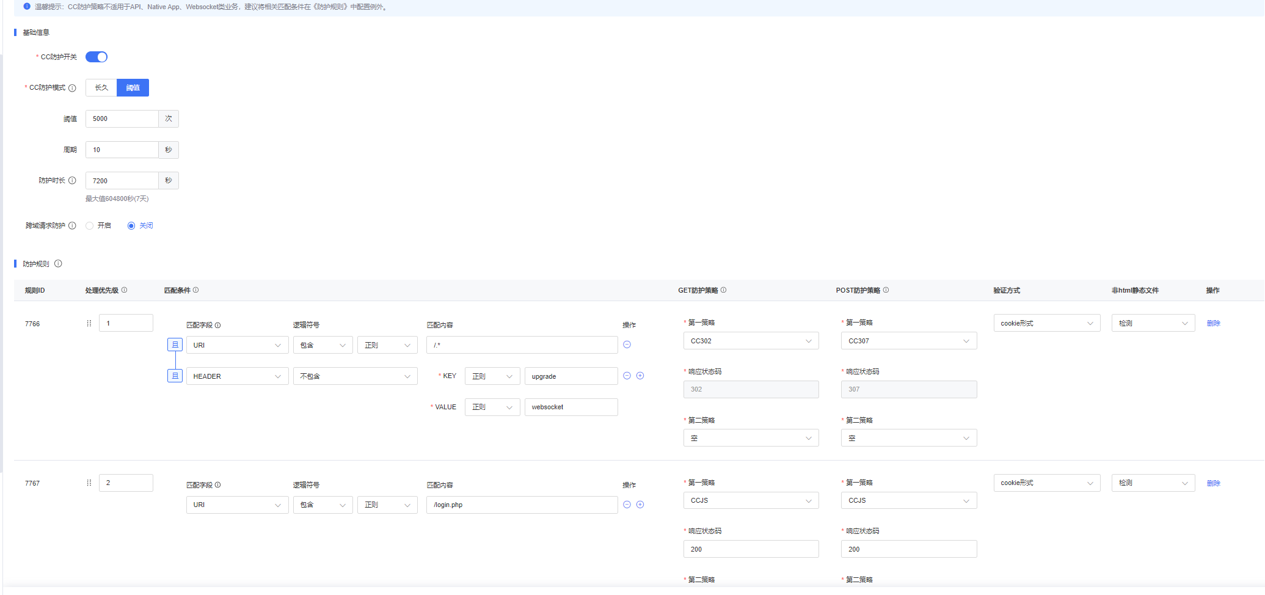Toggle the CC防护开关 switch

click(x=97, y=57)
